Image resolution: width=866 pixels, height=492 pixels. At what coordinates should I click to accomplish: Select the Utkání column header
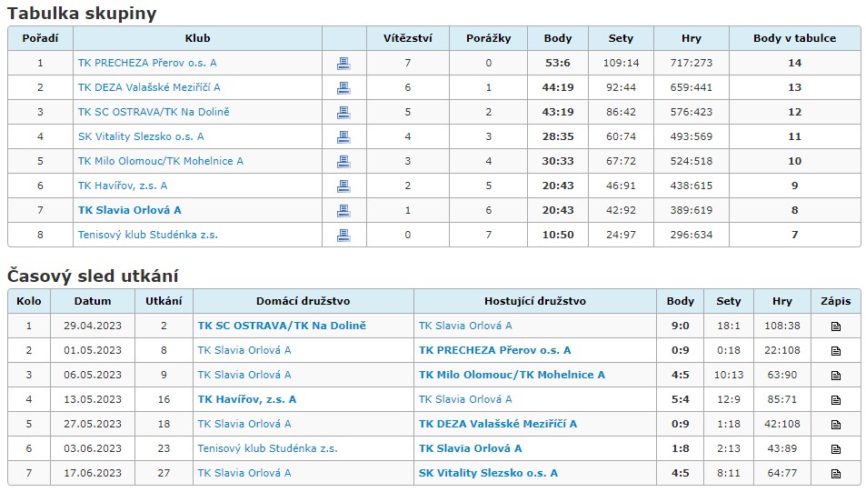164,301
